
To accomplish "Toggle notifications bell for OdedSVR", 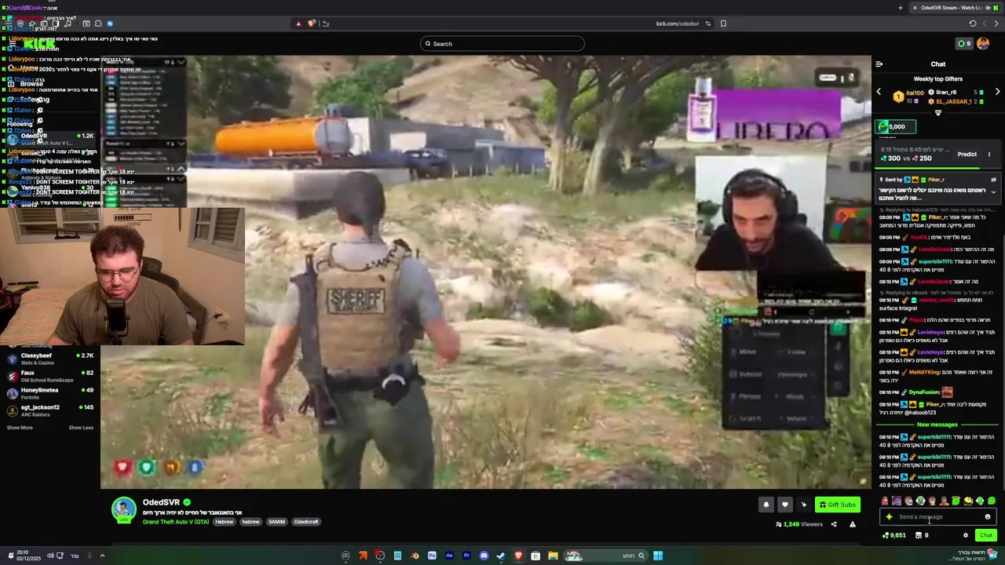I will 766,505.
